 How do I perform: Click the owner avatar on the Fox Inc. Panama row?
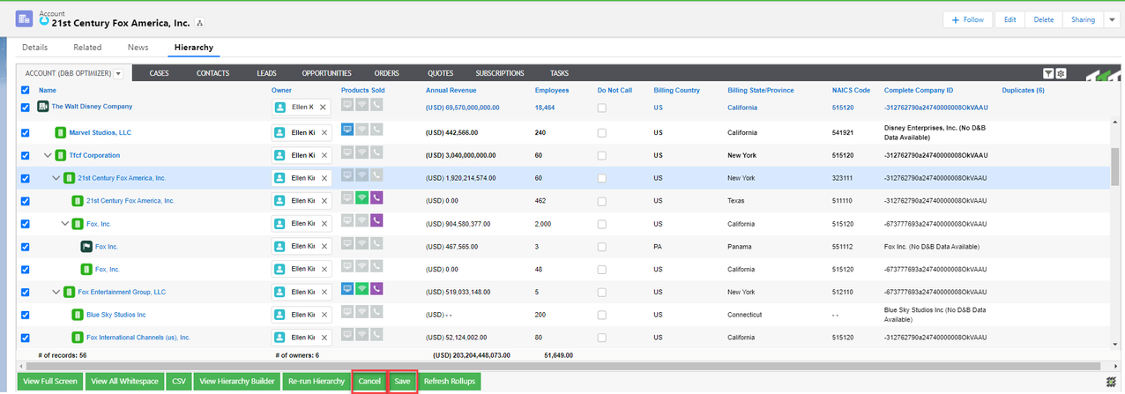[280, 247]
